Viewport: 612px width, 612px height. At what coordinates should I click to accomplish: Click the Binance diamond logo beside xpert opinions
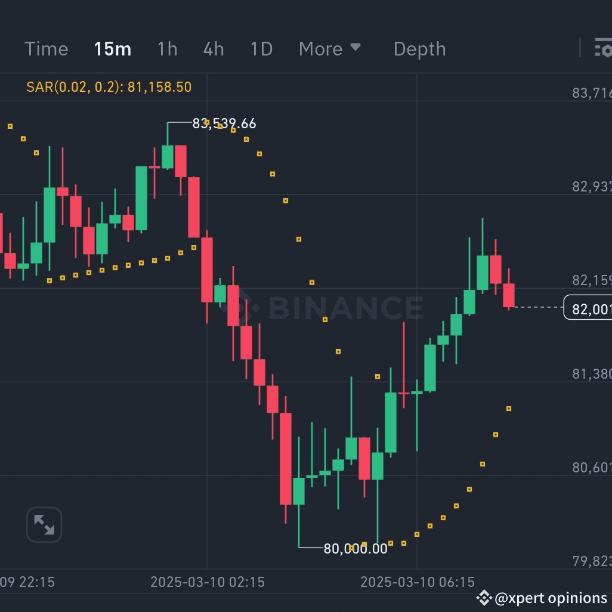point(484,598)
